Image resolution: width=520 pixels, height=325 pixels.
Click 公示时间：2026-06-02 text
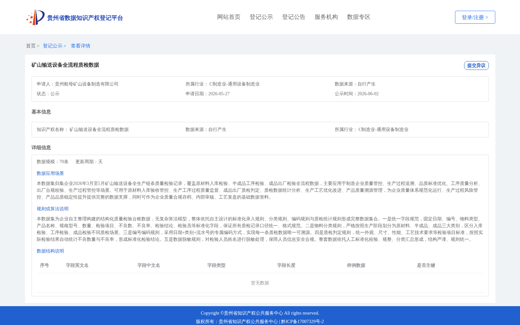coord(357,94)
